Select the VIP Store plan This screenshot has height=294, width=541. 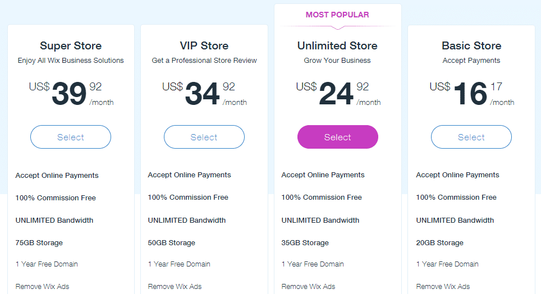click(204, 137)
